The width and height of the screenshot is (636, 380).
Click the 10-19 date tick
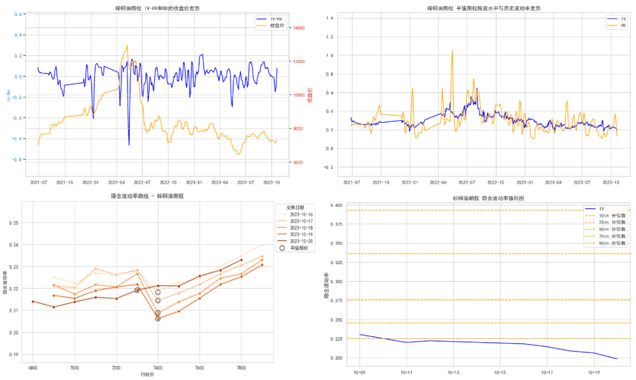pyautogui.click(x=594, y=372)
